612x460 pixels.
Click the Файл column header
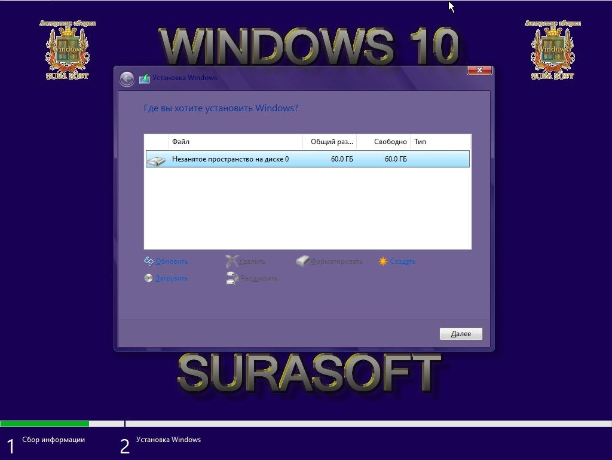pyautogui.click(x=235, y=142)
